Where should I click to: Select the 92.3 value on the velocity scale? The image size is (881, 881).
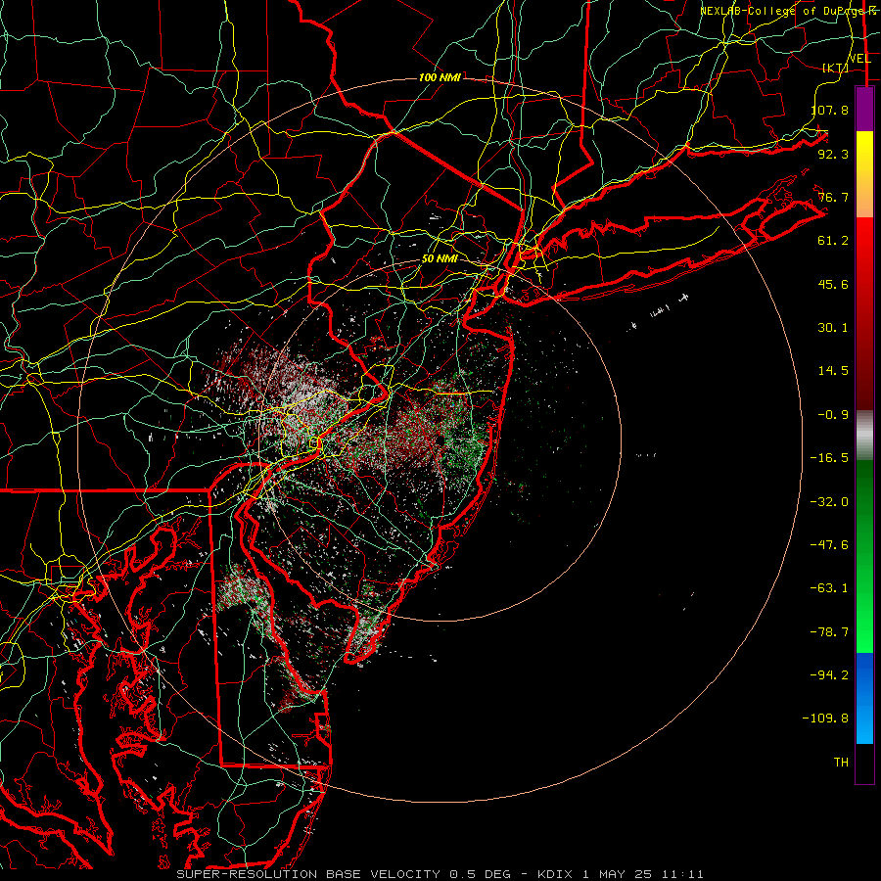tap(833, 154)
